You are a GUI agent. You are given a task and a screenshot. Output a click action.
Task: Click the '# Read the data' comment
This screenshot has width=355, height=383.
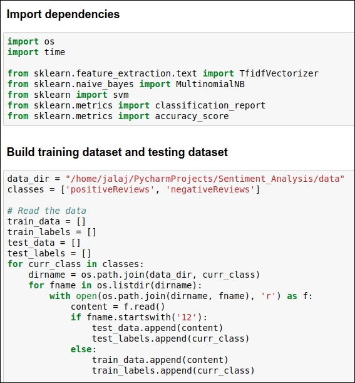[x=46, y=211]
